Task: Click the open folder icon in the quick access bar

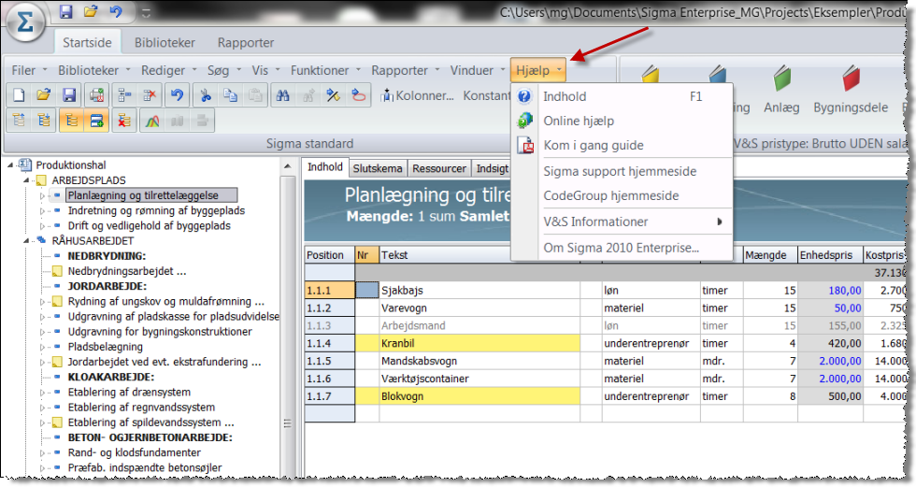Action: [x=91, y=12]
